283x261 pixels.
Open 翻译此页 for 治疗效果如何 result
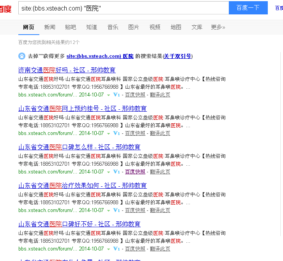(160, 210)
